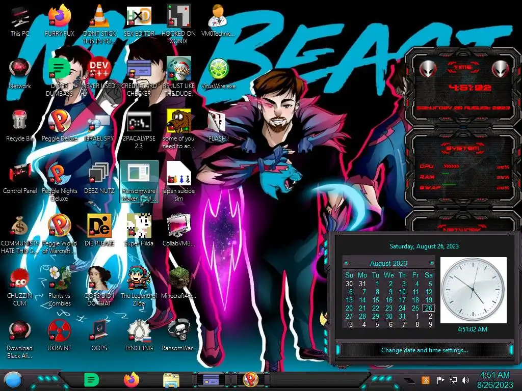
Task: Click the SWAP usage bar in gadget
Action: pyautogui.click(x=449, y=184)
